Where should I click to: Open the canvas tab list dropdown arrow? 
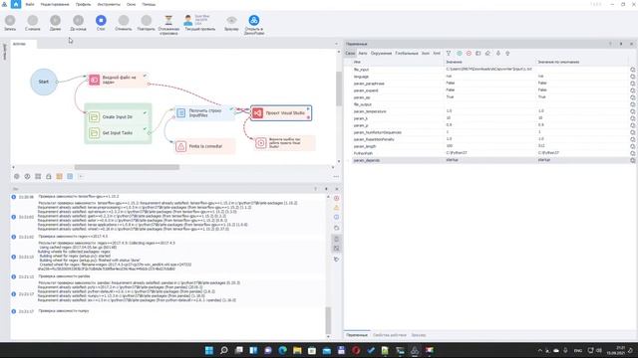coord(336,44)
